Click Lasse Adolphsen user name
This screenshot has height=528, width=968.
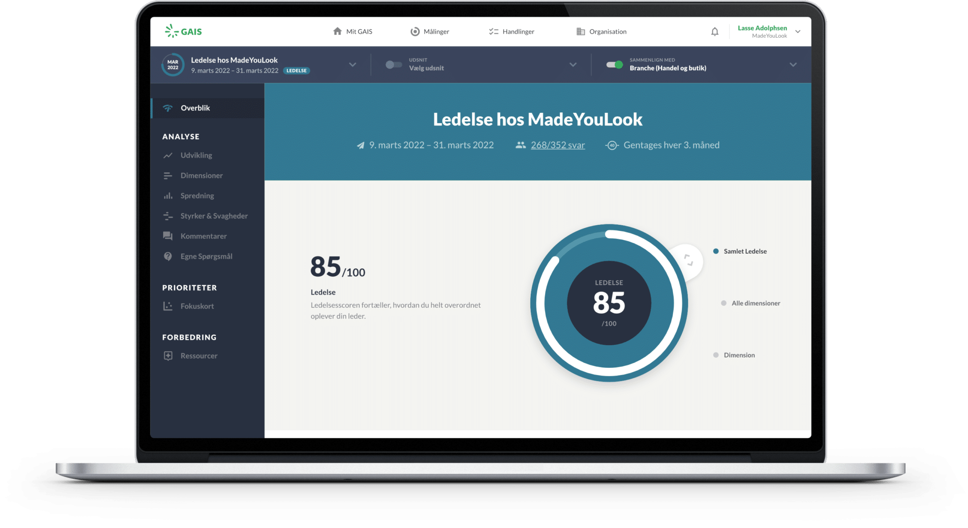click(x=762, y=28)
